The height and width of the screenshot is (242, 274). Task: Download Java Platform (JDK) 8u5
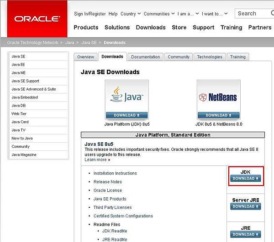(x=126, y=115)
